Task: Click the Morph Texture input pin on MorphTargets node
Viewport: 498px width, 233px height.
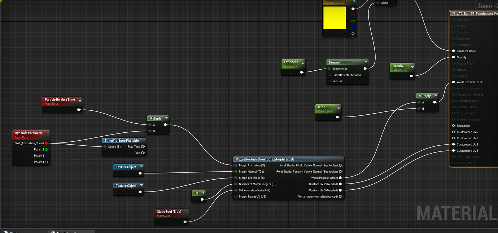Action: (x=236, y=177)
